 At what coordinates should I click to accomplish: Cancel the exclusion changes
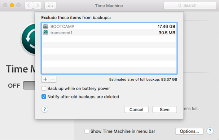click(136, 110)
